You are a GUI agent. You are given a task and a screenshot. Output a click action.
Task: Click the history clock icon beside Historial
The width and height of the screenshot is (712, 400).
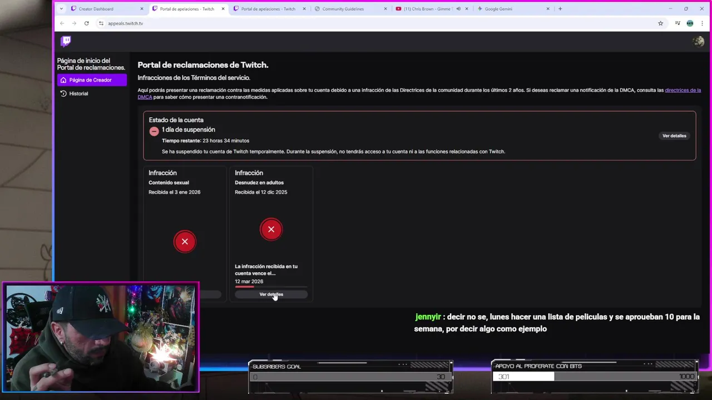point(63,93)
